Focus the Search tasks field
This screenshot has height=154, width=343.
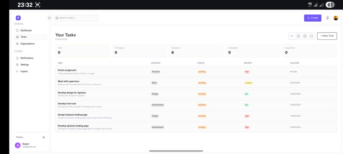pos(76,18)
